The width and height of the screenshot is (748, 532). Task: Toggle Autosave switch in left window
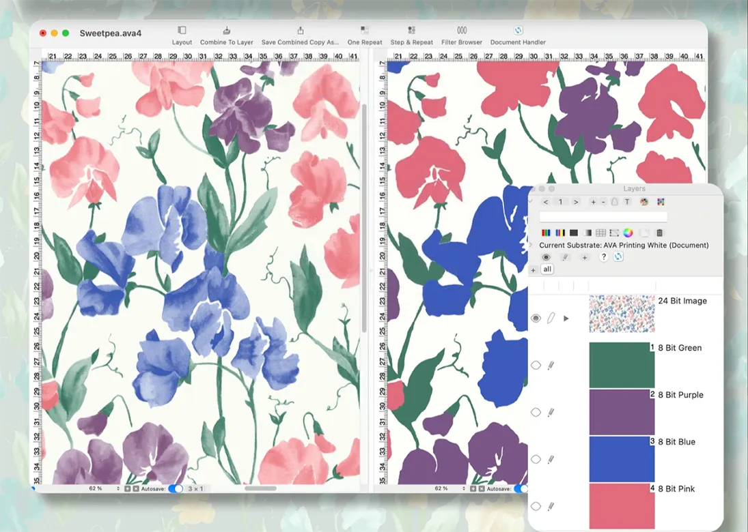(x=176, y=488)
